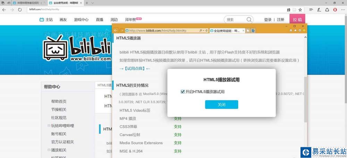The height and width of the screenshot is (158, 347).
Task: Open 直播 in the bilibili nav
Action: click(x=100, y=20)
